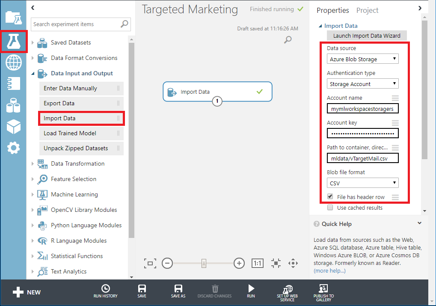Viewport: 436px width, 306px height.
Task: Open Experiments via the flask sidebar icon
Action: tap(14, 42)
